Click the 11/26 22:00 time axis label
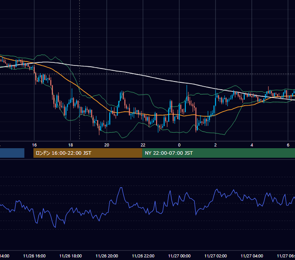 click(x=143, y=256)
